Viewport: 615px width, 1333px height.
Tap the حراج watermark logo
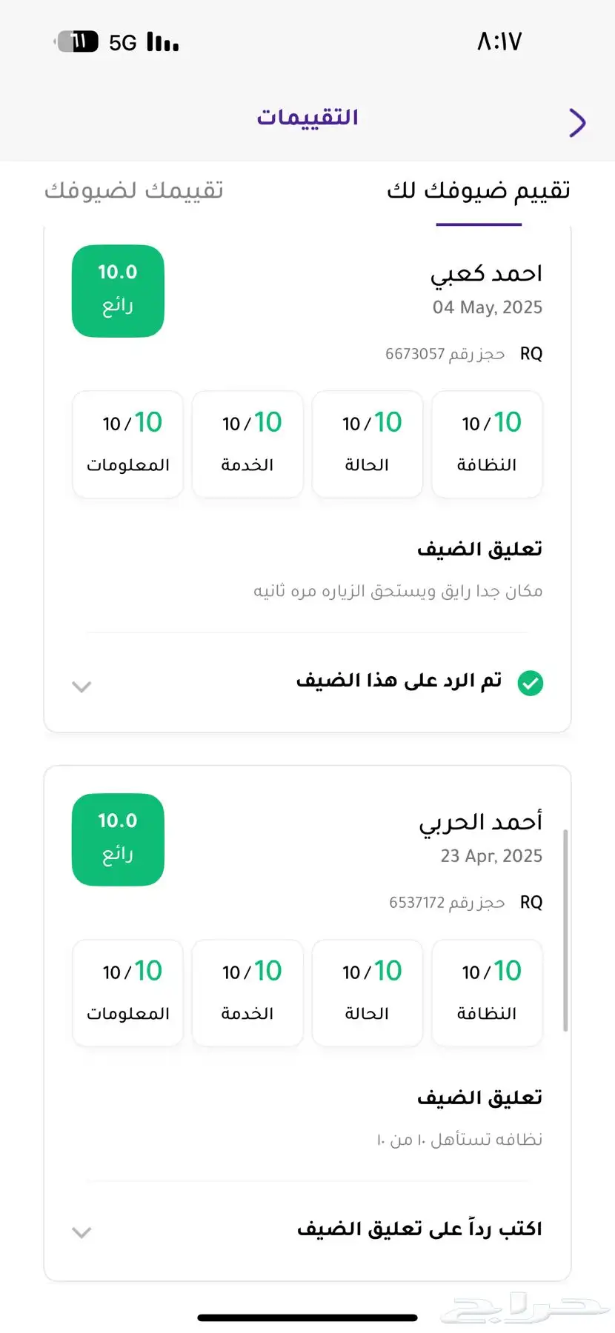coord(525,1309)
